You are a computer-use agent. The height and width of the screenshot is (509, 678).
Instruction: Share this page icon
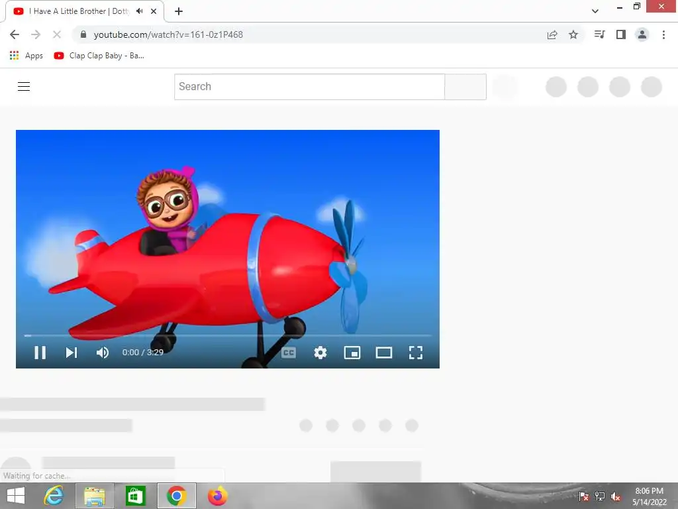(x=552, y=34)
